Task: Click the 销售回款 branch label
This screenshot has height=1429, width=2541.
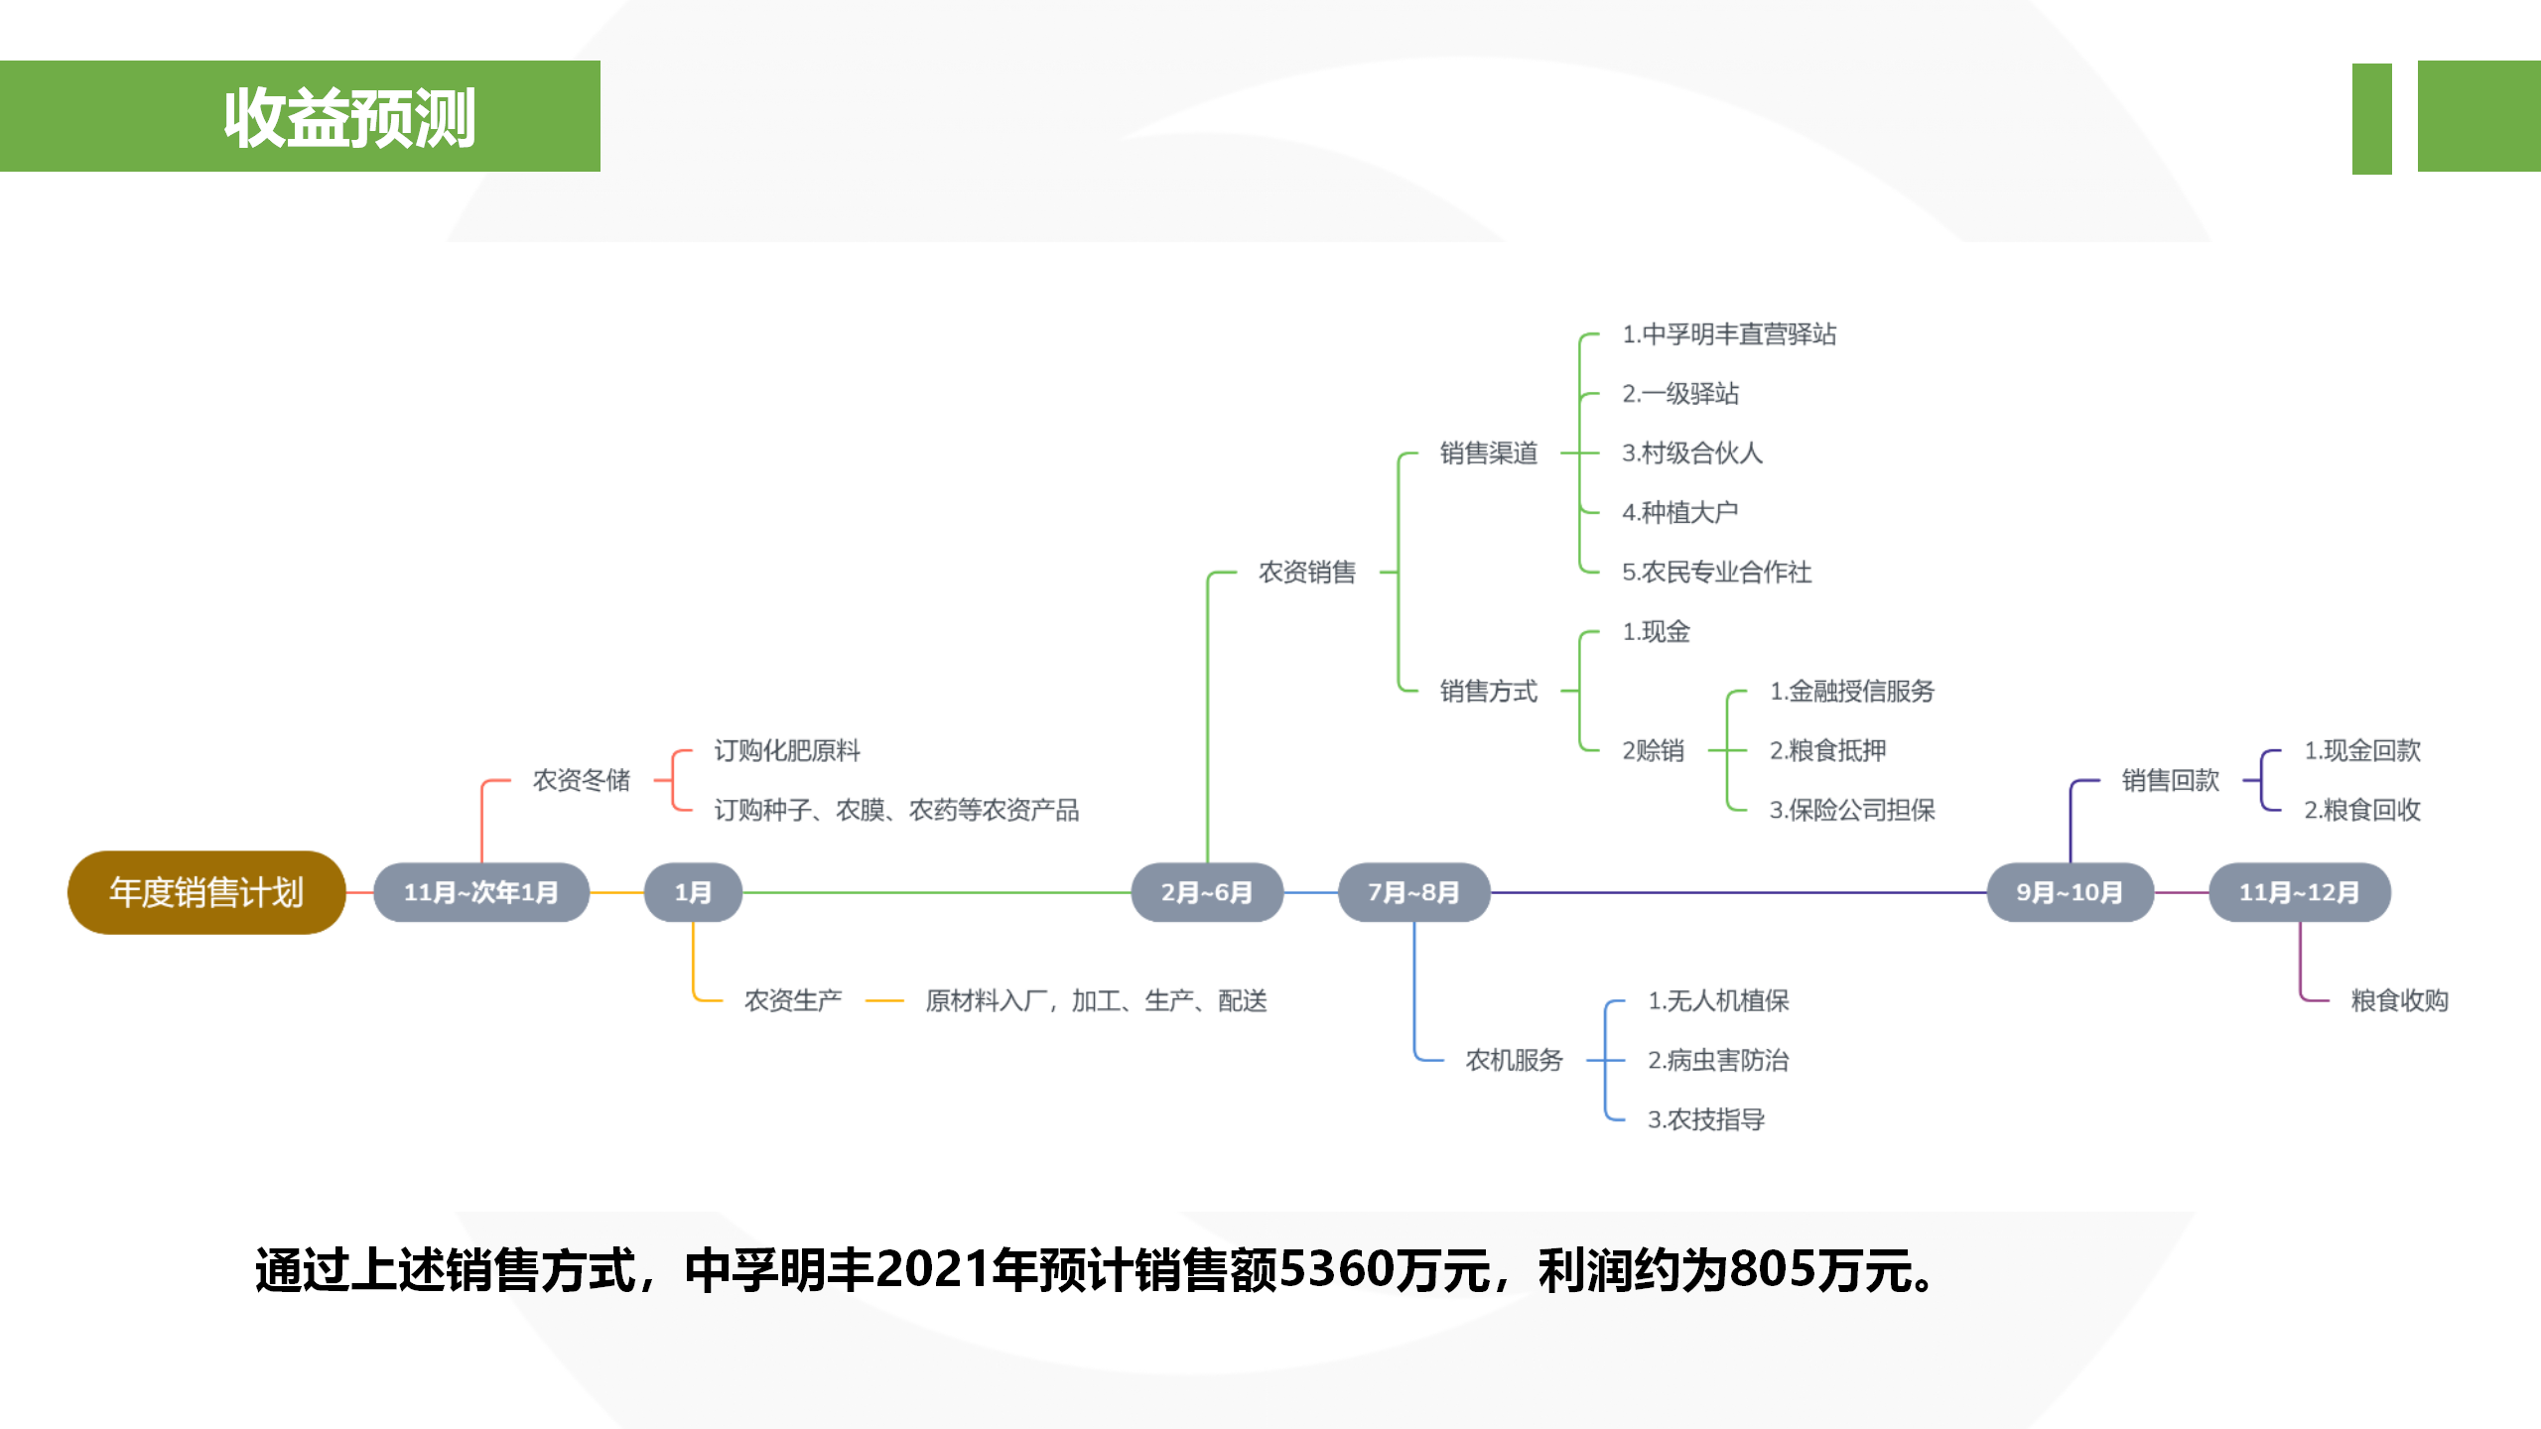Action: pyautogui.click(x=2171, y=780)
